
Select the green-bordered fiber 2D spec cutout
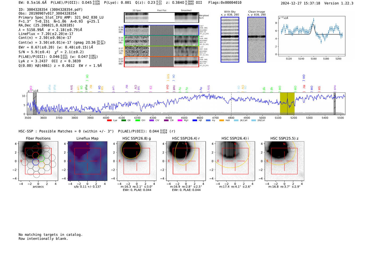[162, 41]
